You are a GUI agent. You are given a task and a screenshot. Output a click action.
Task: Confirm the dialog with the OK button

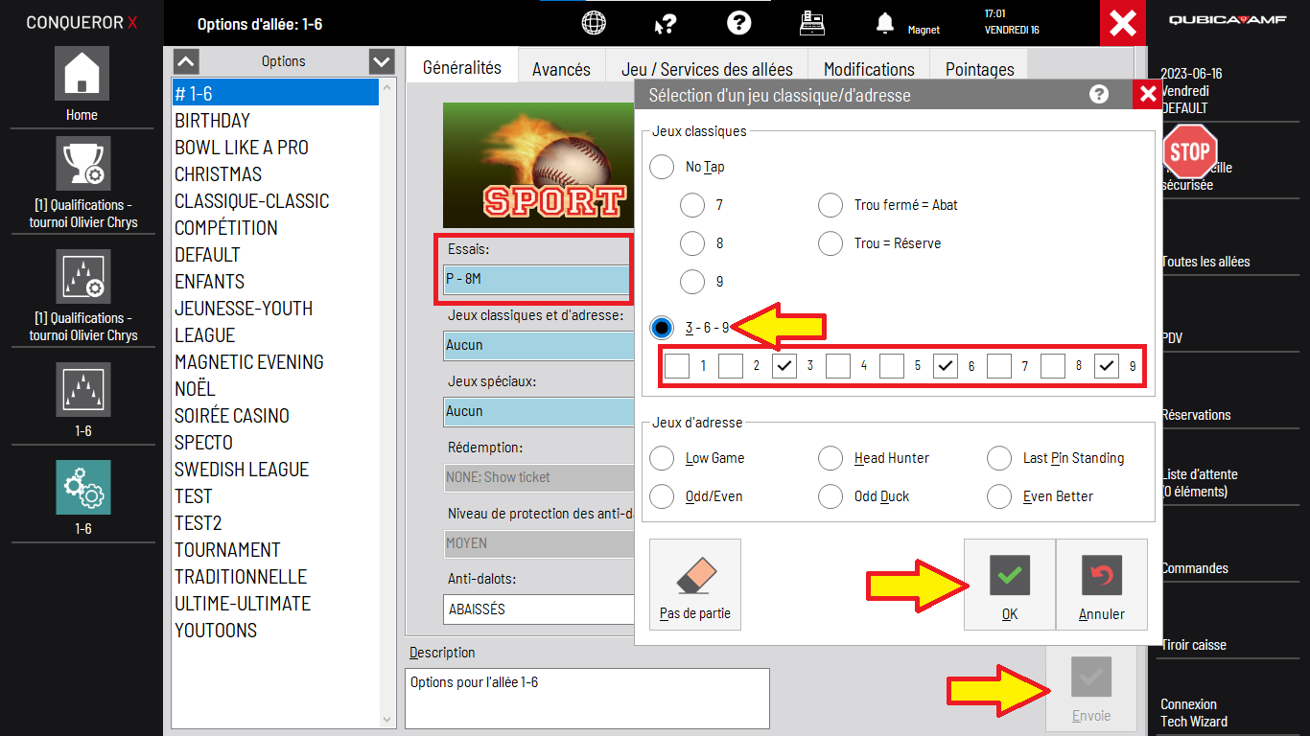pyautogui.click(x=1010, y=585)
